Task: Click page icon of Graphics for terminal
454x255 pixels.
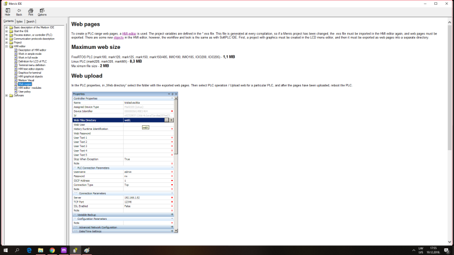Action: click(16, 73)
